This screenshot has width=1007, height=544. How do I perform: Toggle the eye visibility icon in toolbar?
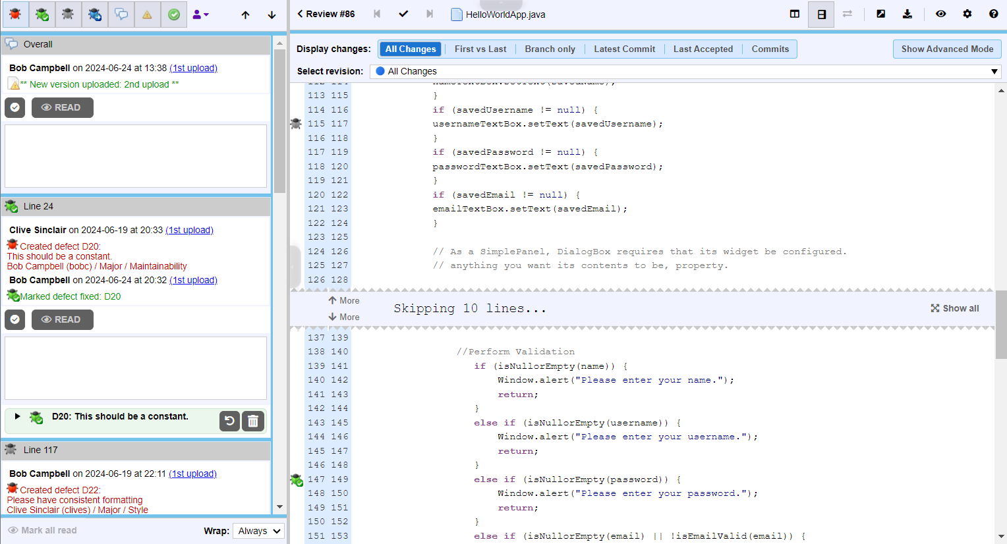(940, 14)
